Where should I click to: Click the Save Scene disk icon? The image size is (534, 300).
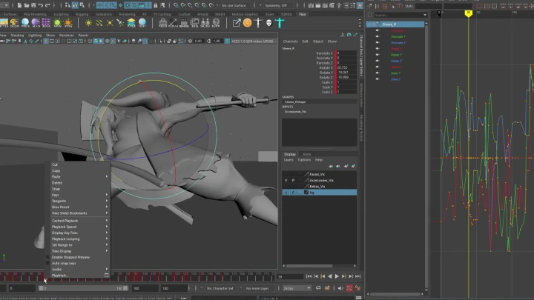coord(33,5)
